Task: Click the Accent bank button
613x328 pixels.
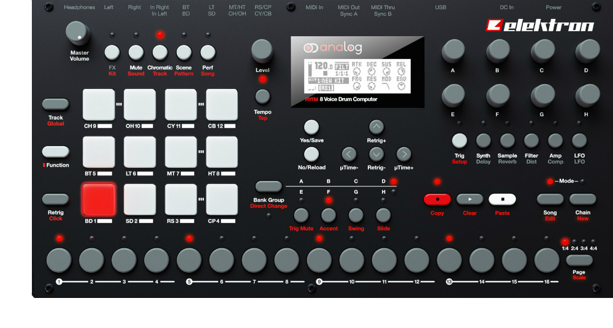Action: click(329, 215)
